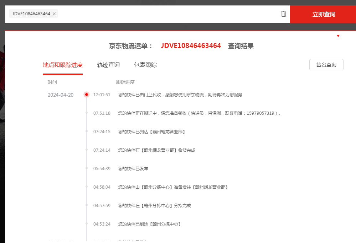Collapse results with the small red triangle
Screen dimensions: 356x243
point(338,36)
